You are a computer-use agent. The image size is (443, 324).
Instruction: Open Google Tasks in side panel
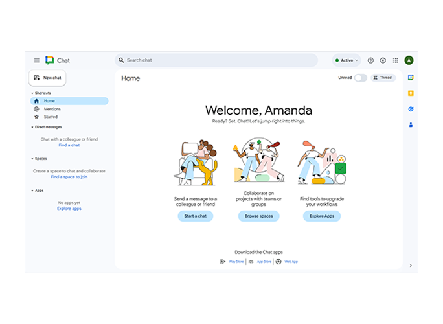[x=411, y=109]
